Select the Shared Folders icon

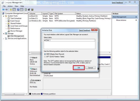(9, 24)
